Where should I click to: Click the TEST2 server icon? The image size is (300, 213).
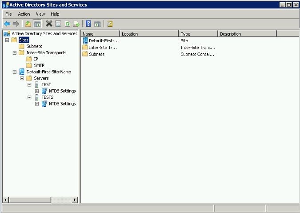[37, 97]
